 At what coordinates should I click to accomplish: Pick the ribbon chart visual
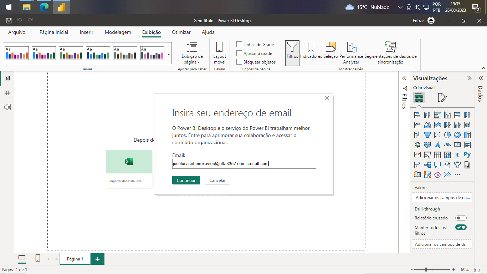point(467,125)
